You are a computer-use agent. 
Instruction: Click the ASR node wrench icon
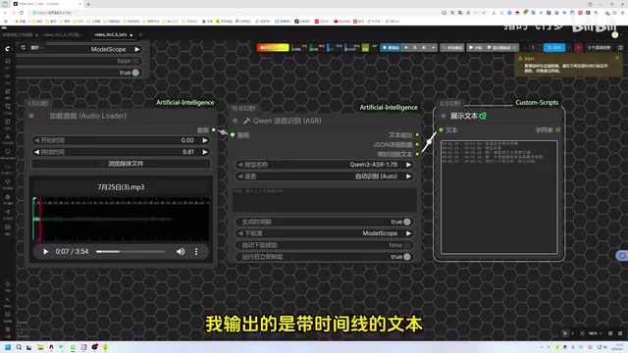pyautogui.click(x=246, y=121)
